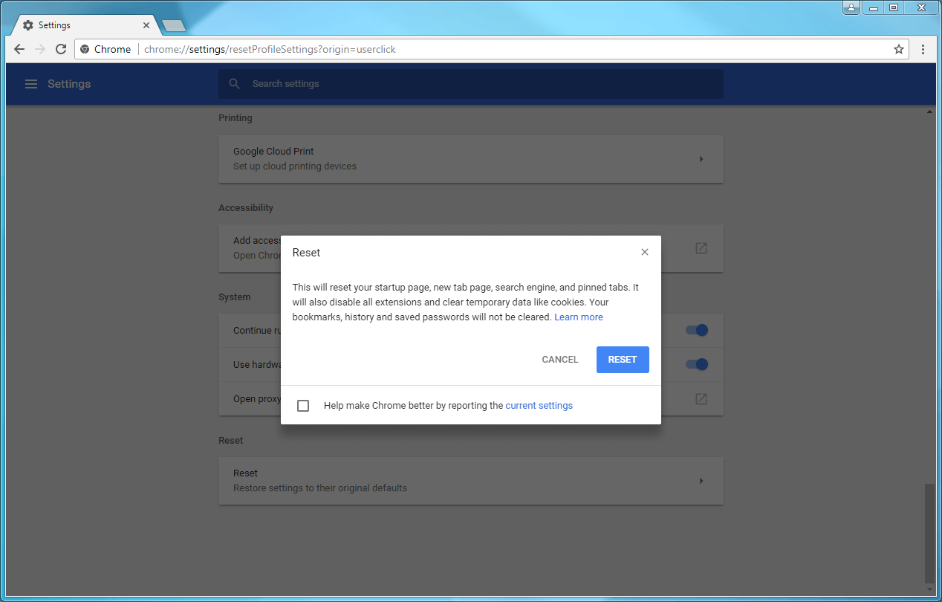Click the address bar URL
The width and height of the screenshot is (942, 602).
pos(270,49)
